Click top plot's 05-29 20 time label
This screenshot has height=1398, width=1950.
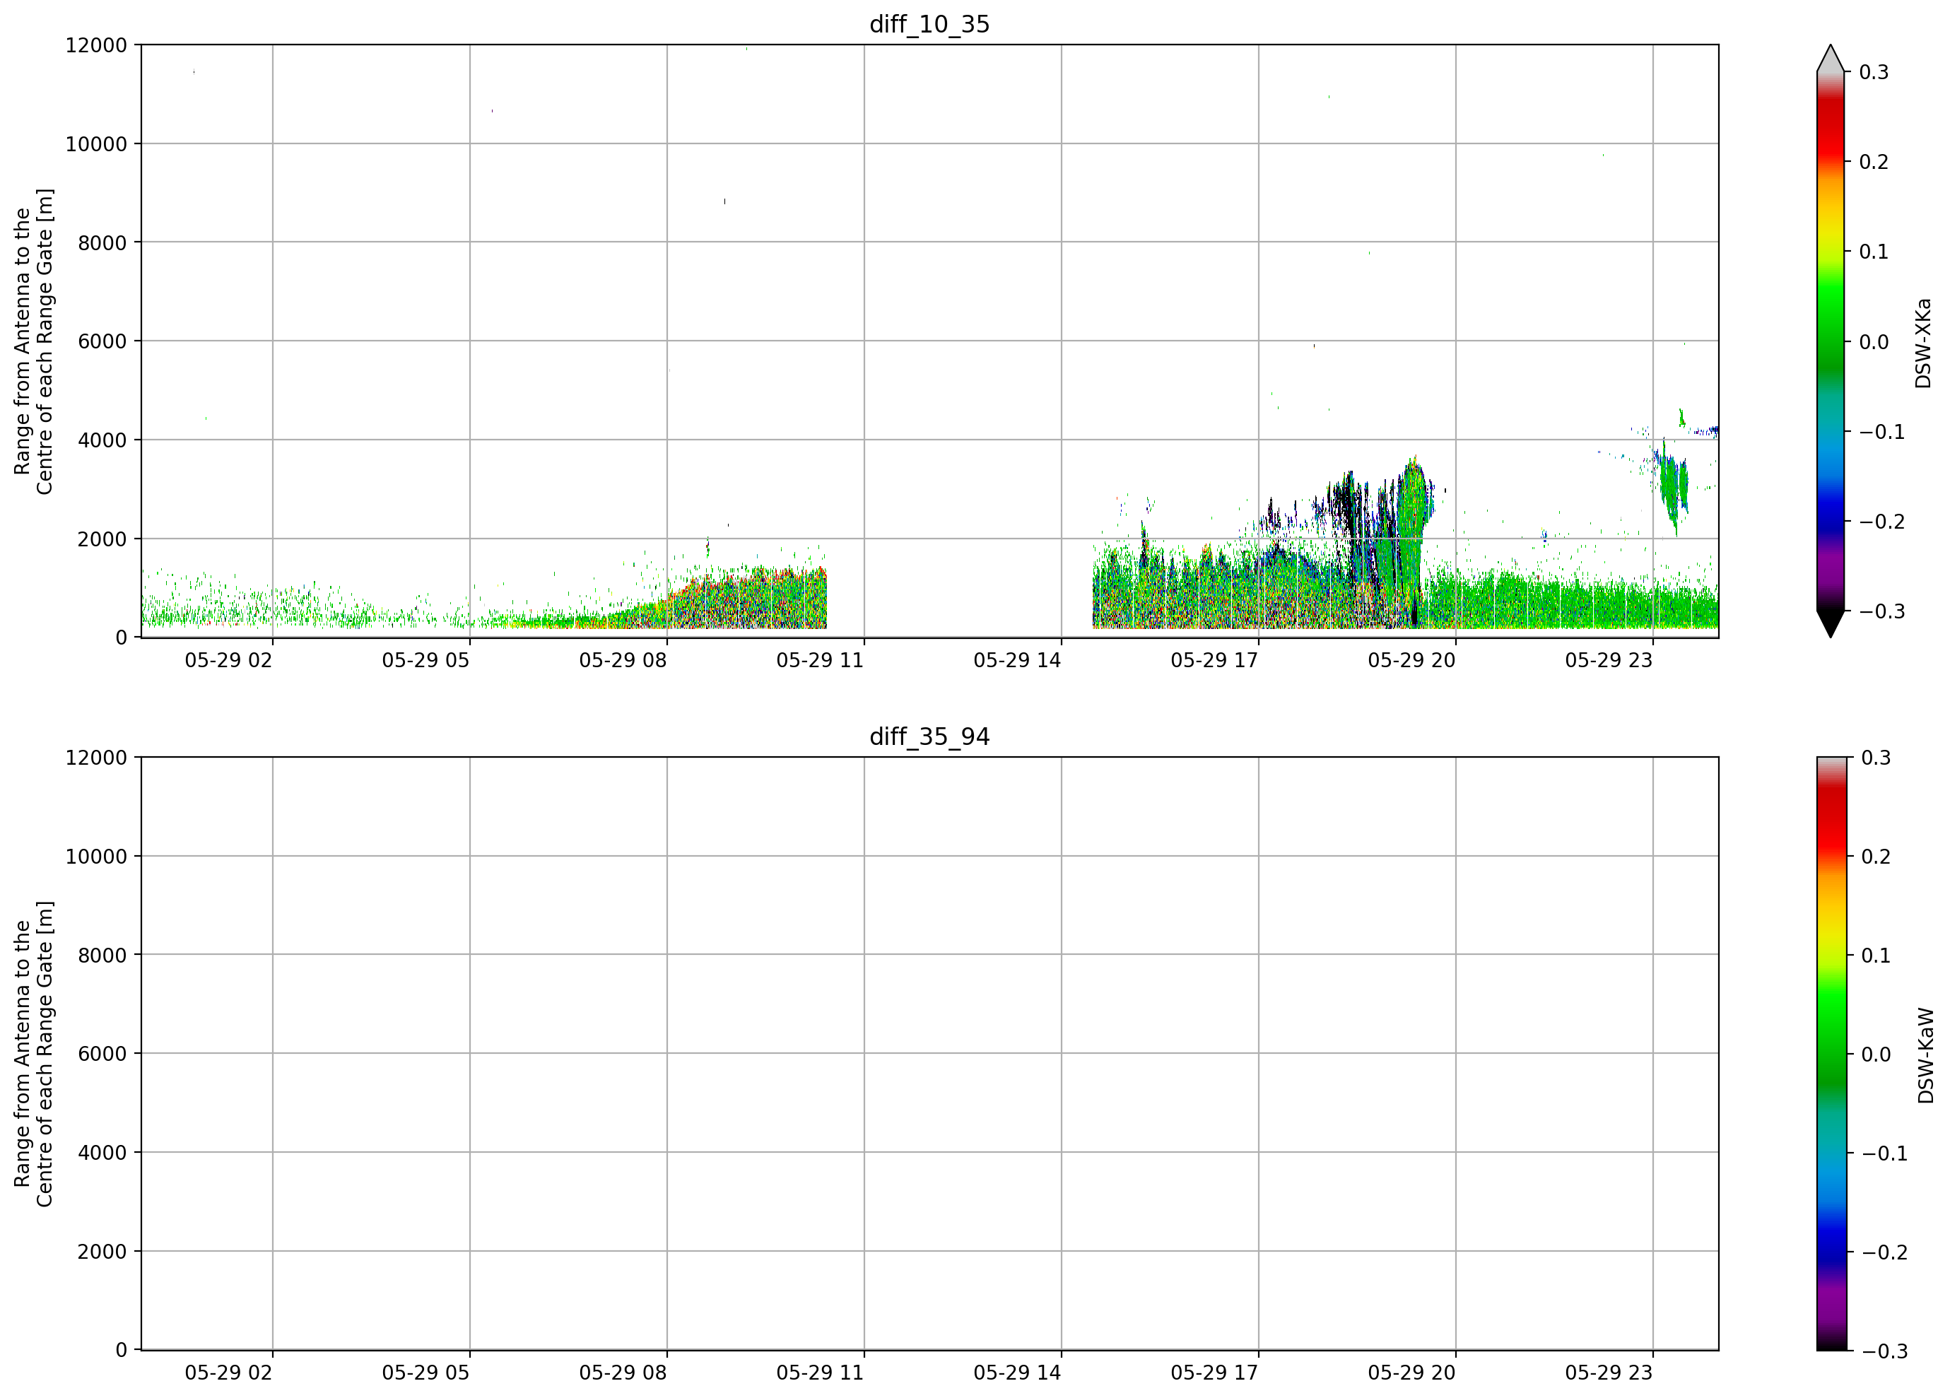tap(1411, 660)
